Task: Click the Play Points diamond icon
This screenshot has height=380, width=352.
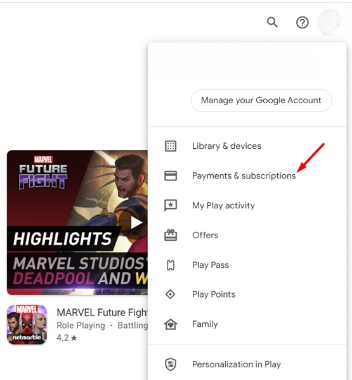Action: [x=171, y=294]
